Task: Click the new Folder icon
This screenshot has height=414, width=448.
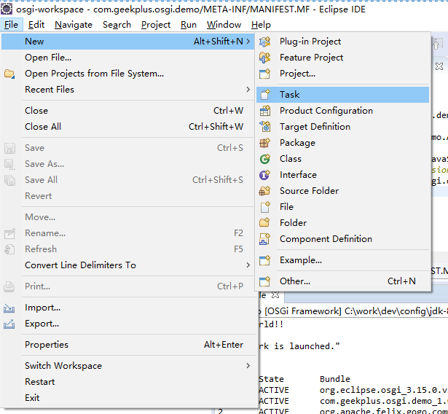Action: (265, 223)
